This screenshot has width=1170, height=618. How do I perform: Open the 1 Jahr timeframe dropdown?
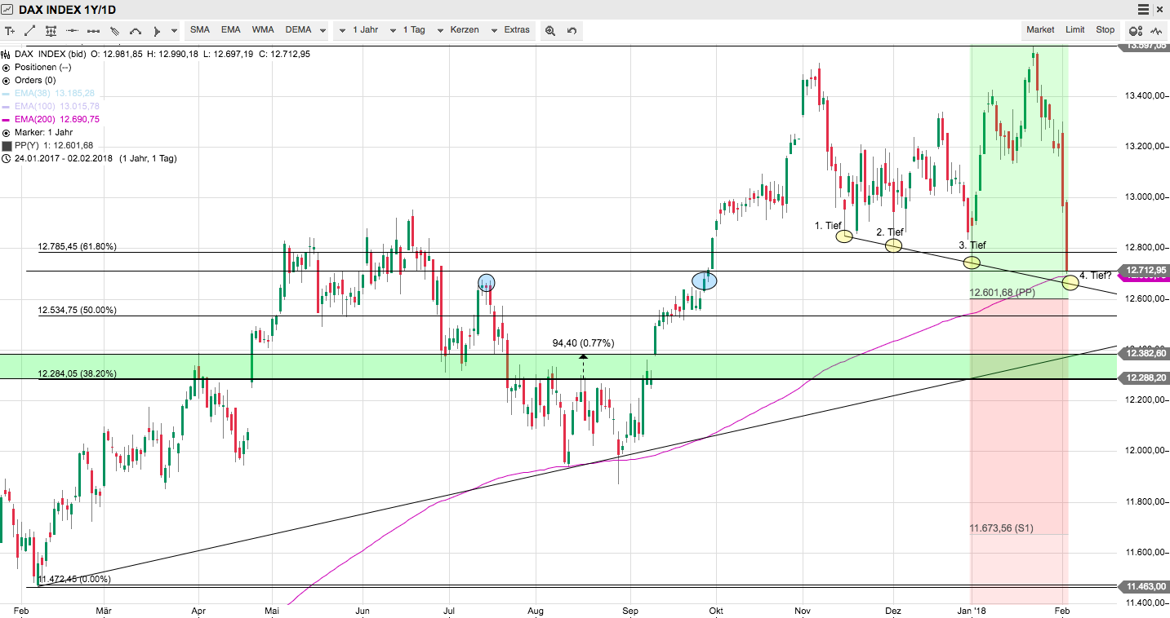pyautogui.click(x=363, y=30)
